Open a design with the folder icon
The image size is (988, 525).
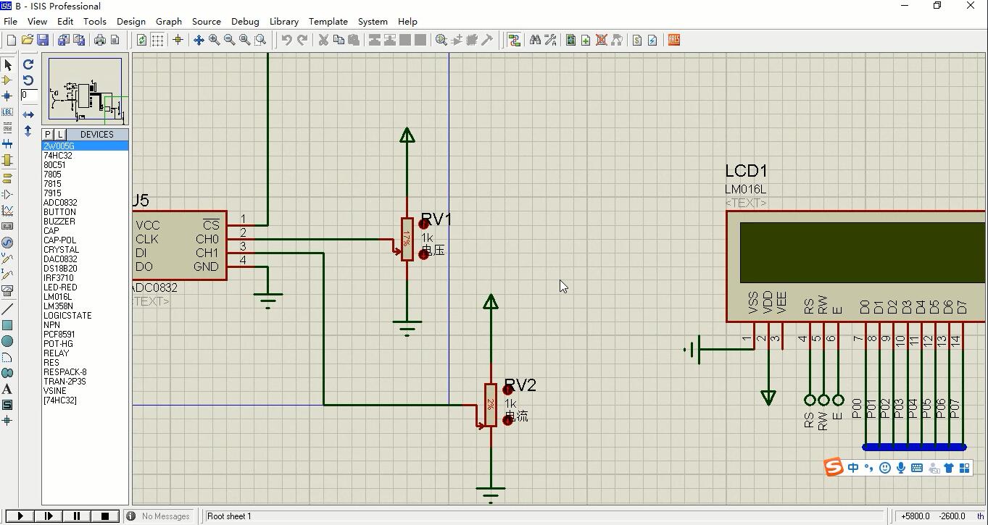[28, 40]
